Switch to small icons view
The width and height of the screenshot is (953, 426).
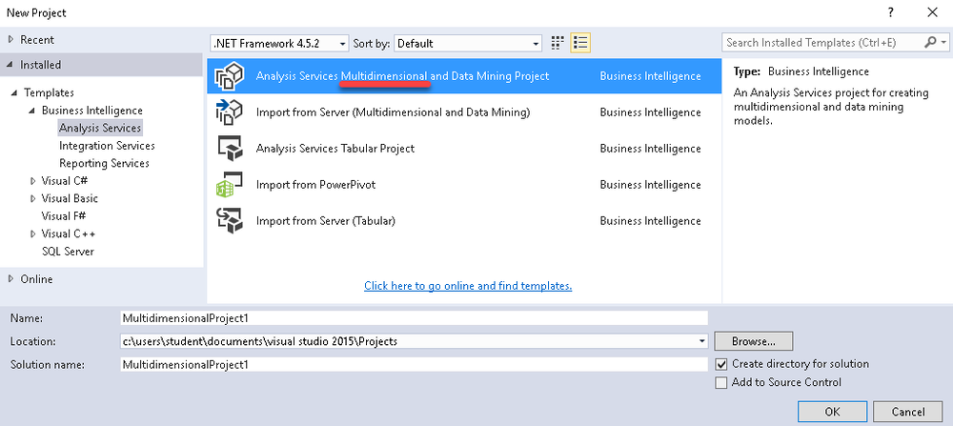coord(558,43)
